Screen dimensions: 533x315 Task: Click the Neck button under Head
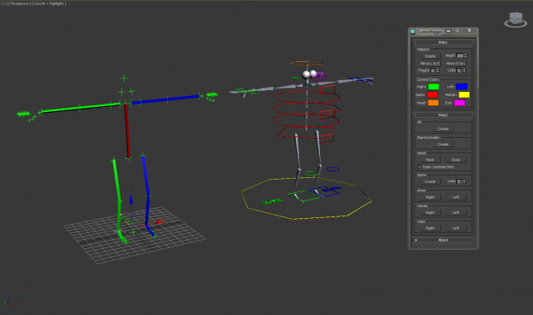(x=430, y=160)
